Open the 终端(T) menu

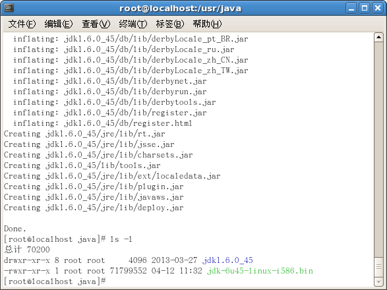pos(133,24)
